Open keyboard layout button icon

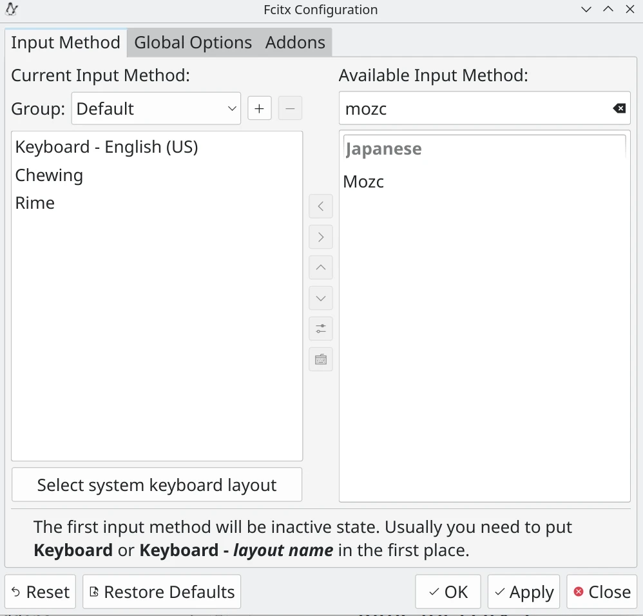[321, 360]
